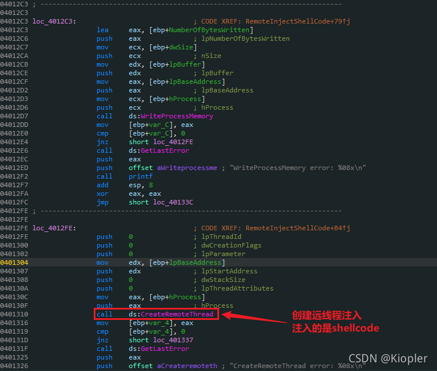Click address 04012D7 in the margin

pyautogui.click(x=14, y=116)
